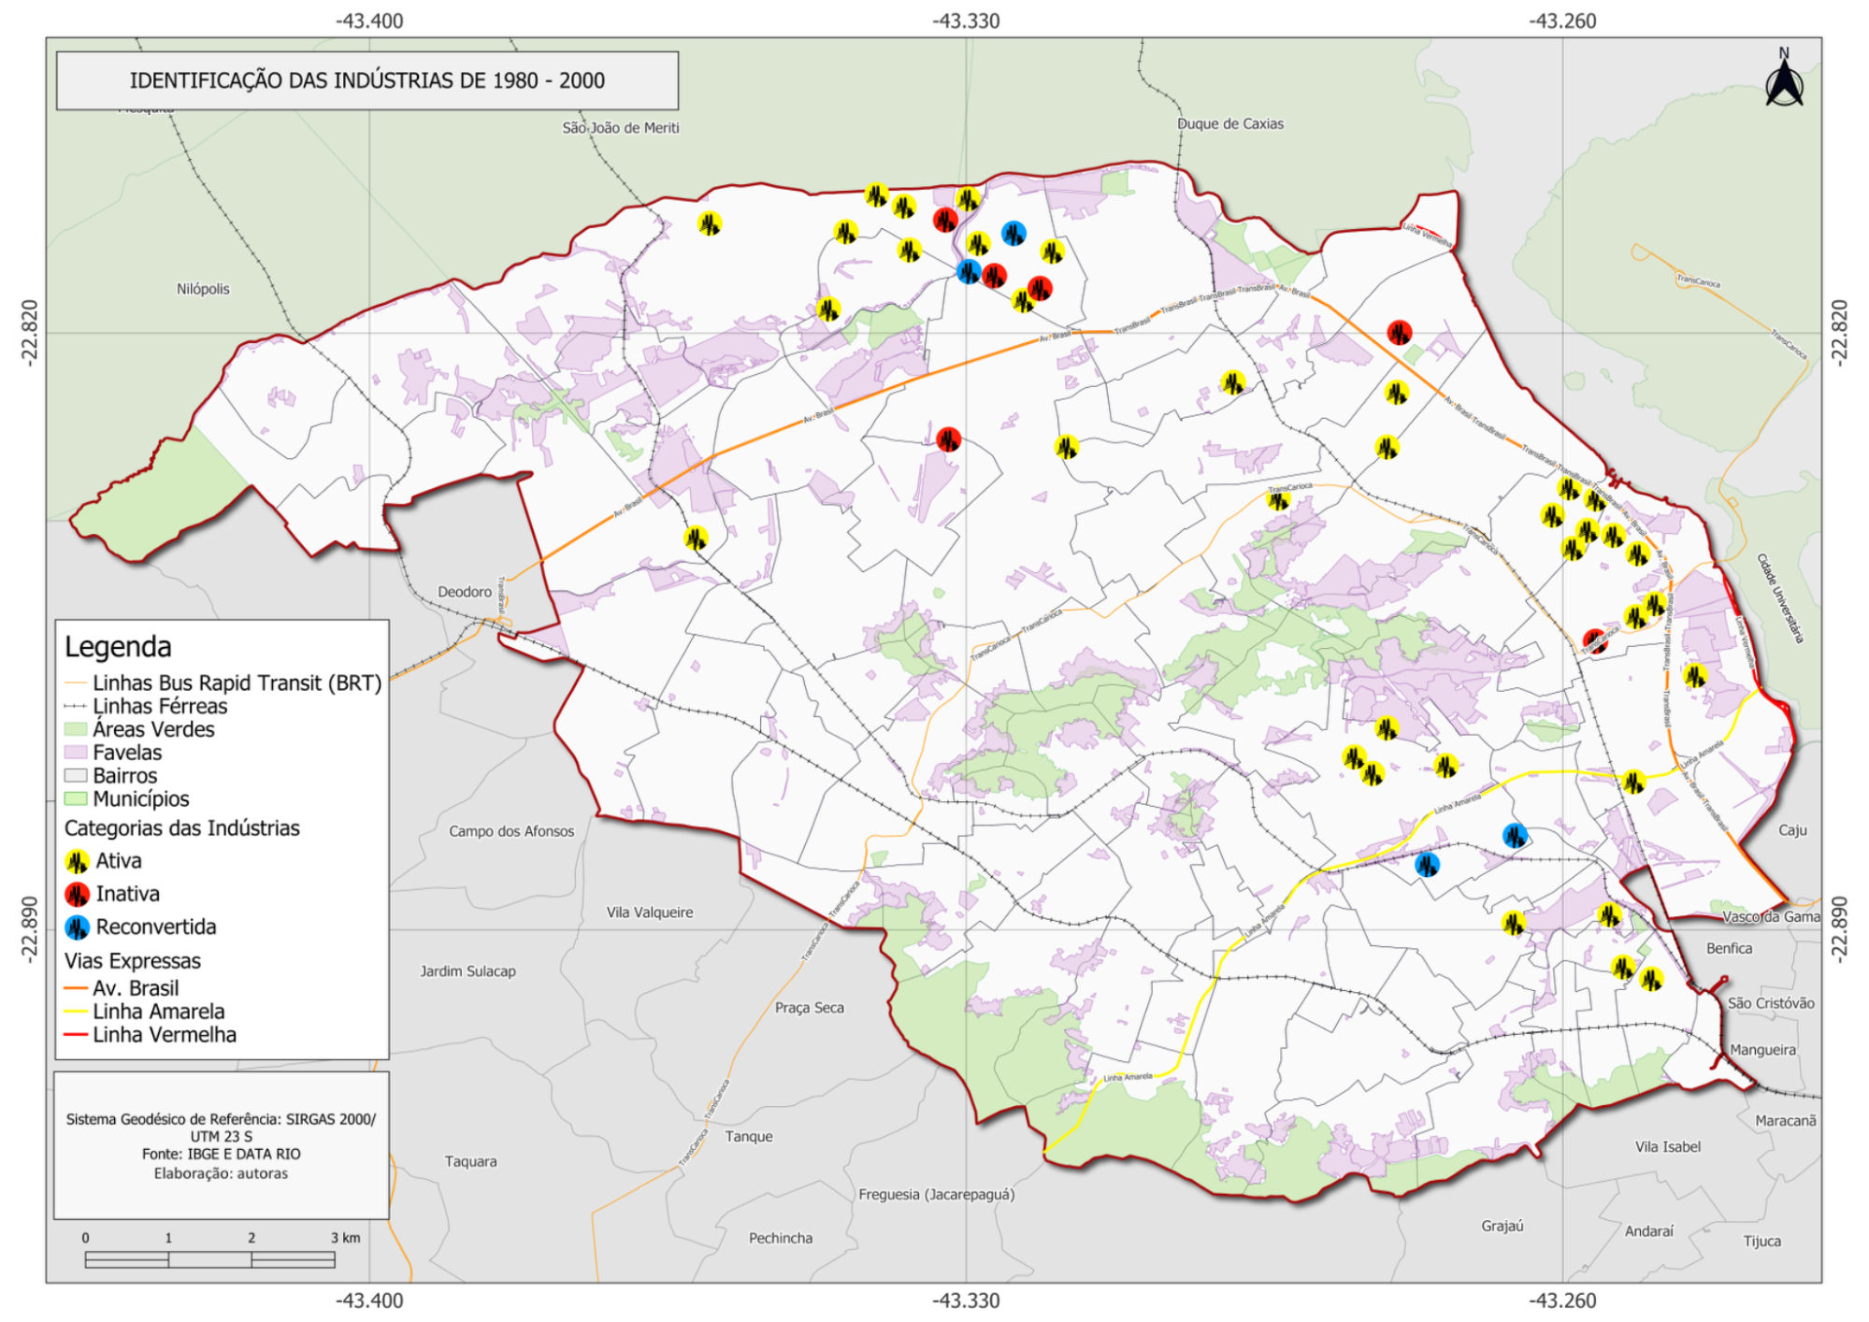The width and height of the screenshot is (1869, 1322).
Task: Click the Deodoro neighborhood label
Action: pyautogui.click(x=464, y=592)
